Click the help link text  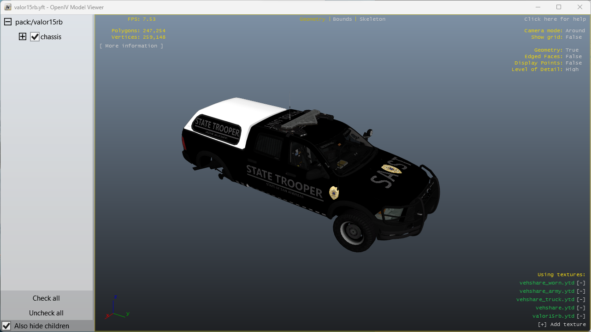pyautogui.click(x=554, y=19)
